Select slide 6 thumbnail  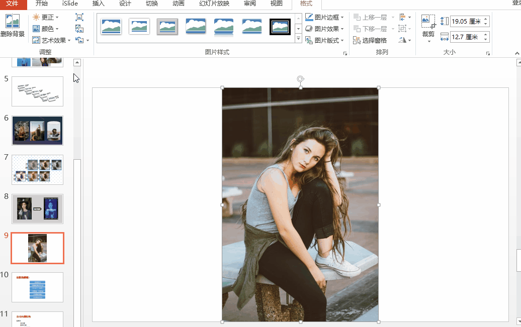38,131
